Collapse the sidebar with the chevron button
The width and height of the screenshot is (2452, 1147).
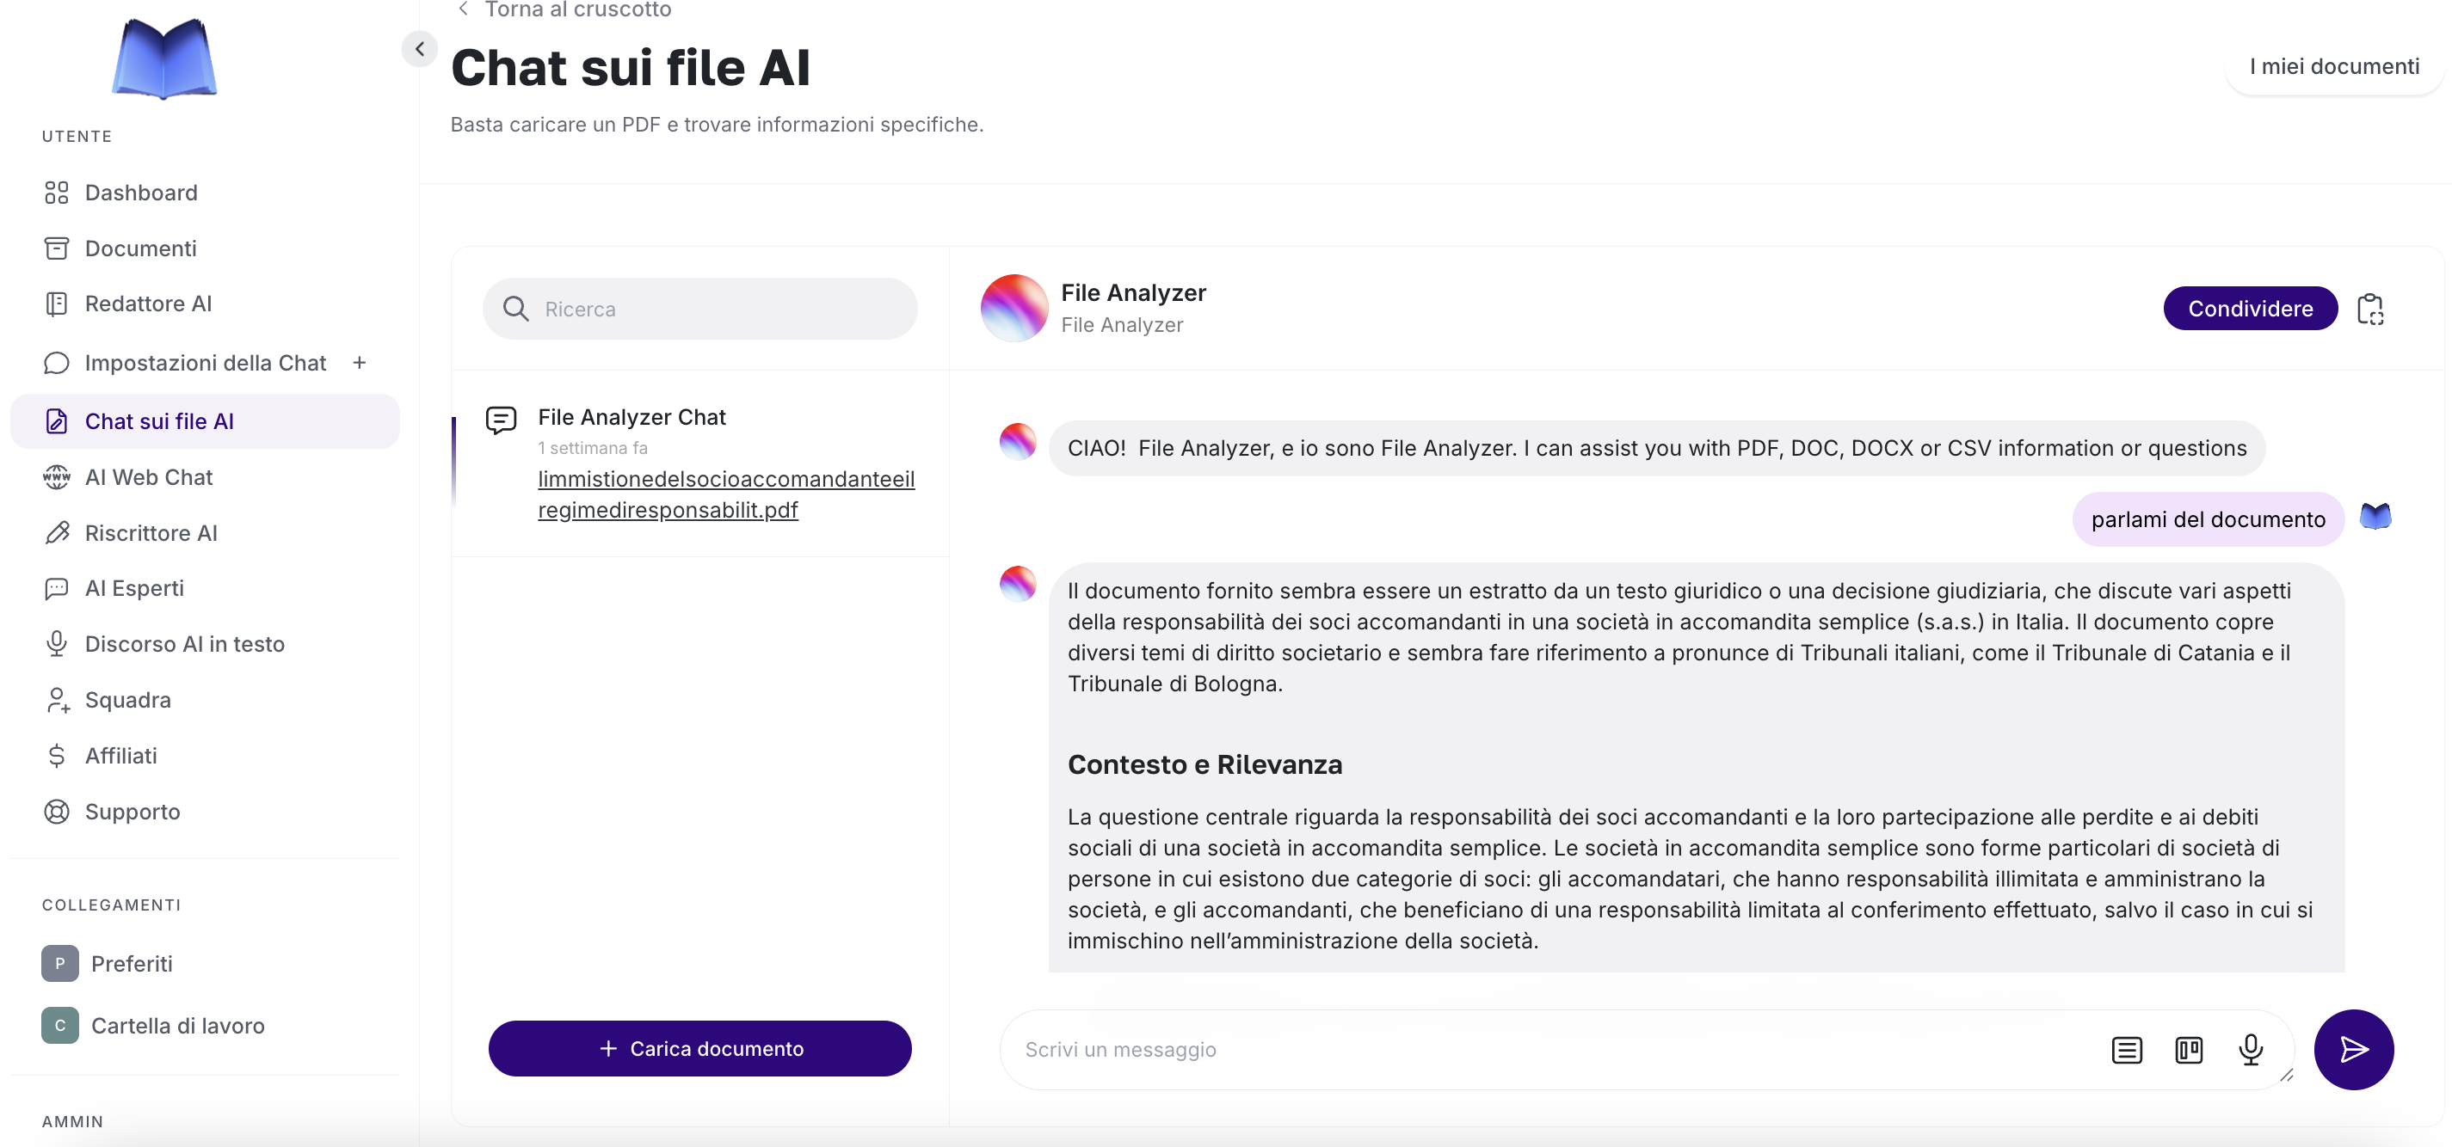tap(419, 48)
